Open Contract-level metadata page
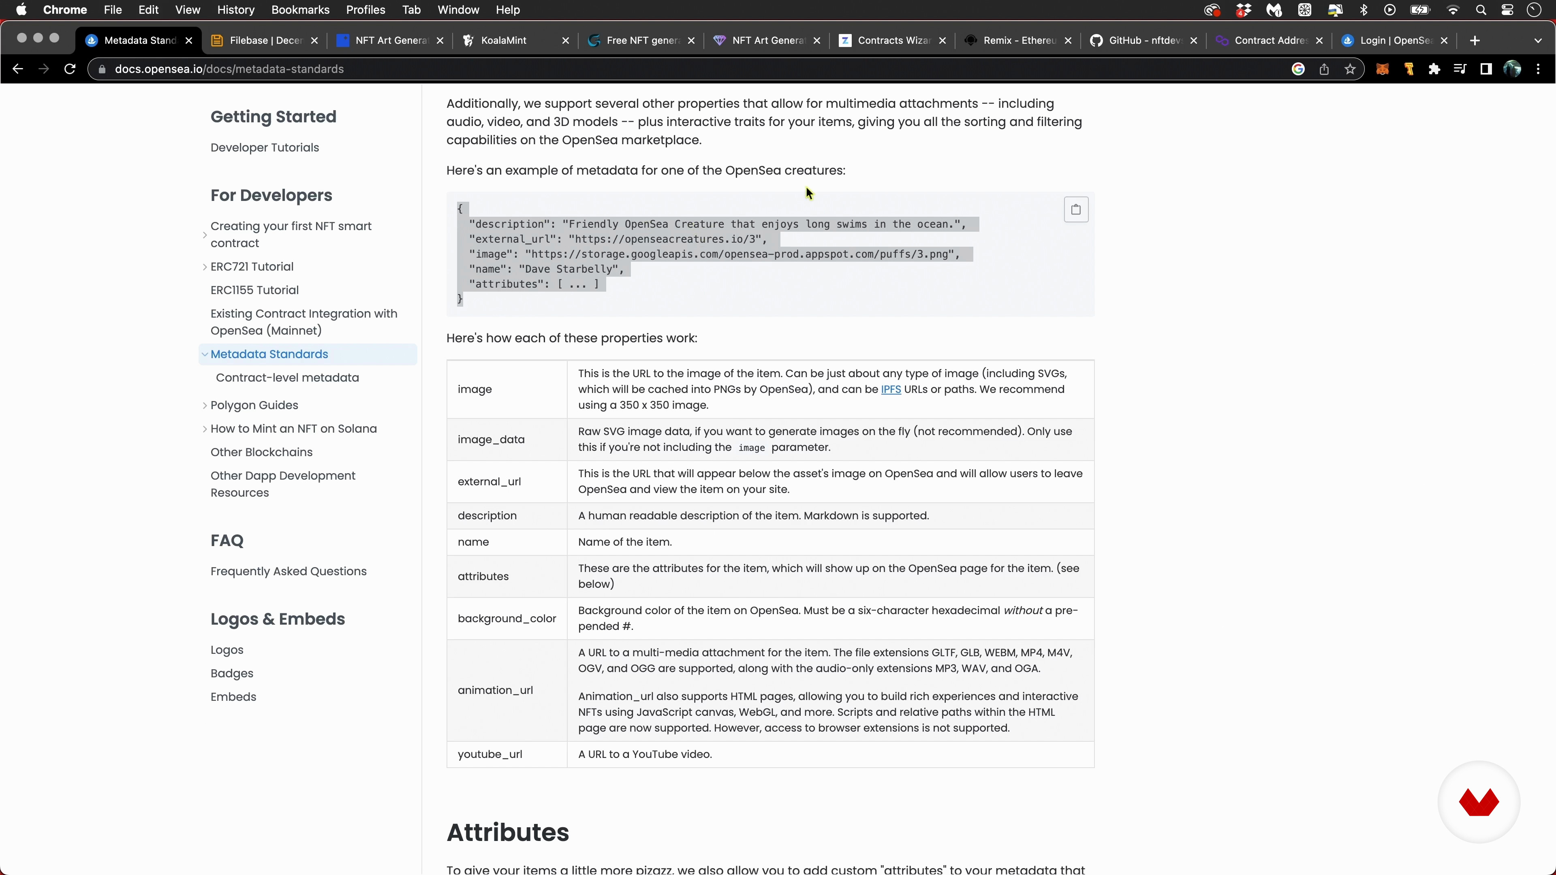Image resolution: width=1556 pixels, height=875 pixels. pos(288,378)
